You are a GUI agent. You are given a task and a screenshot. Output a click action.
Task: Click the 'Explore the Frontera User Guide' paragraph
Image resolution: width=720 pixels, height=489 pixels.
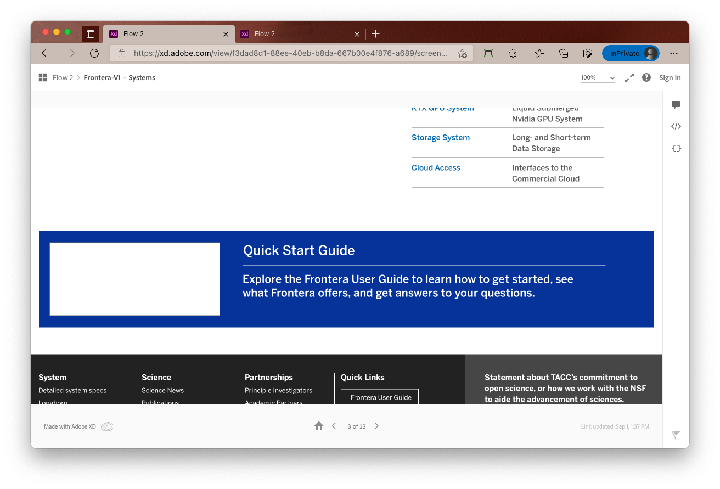tap(408, 286)
